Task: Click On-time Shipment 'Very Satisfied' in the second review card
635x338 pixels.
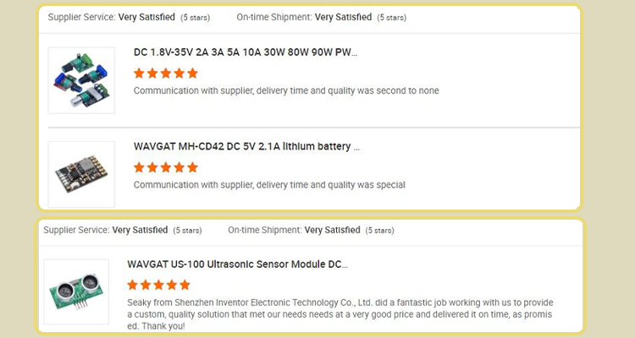Action: 332,230
